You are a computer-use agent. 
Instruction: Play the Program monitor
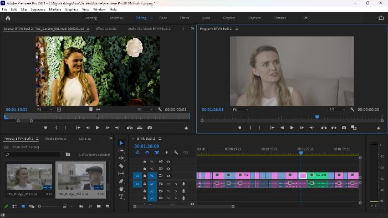point(292,128)
